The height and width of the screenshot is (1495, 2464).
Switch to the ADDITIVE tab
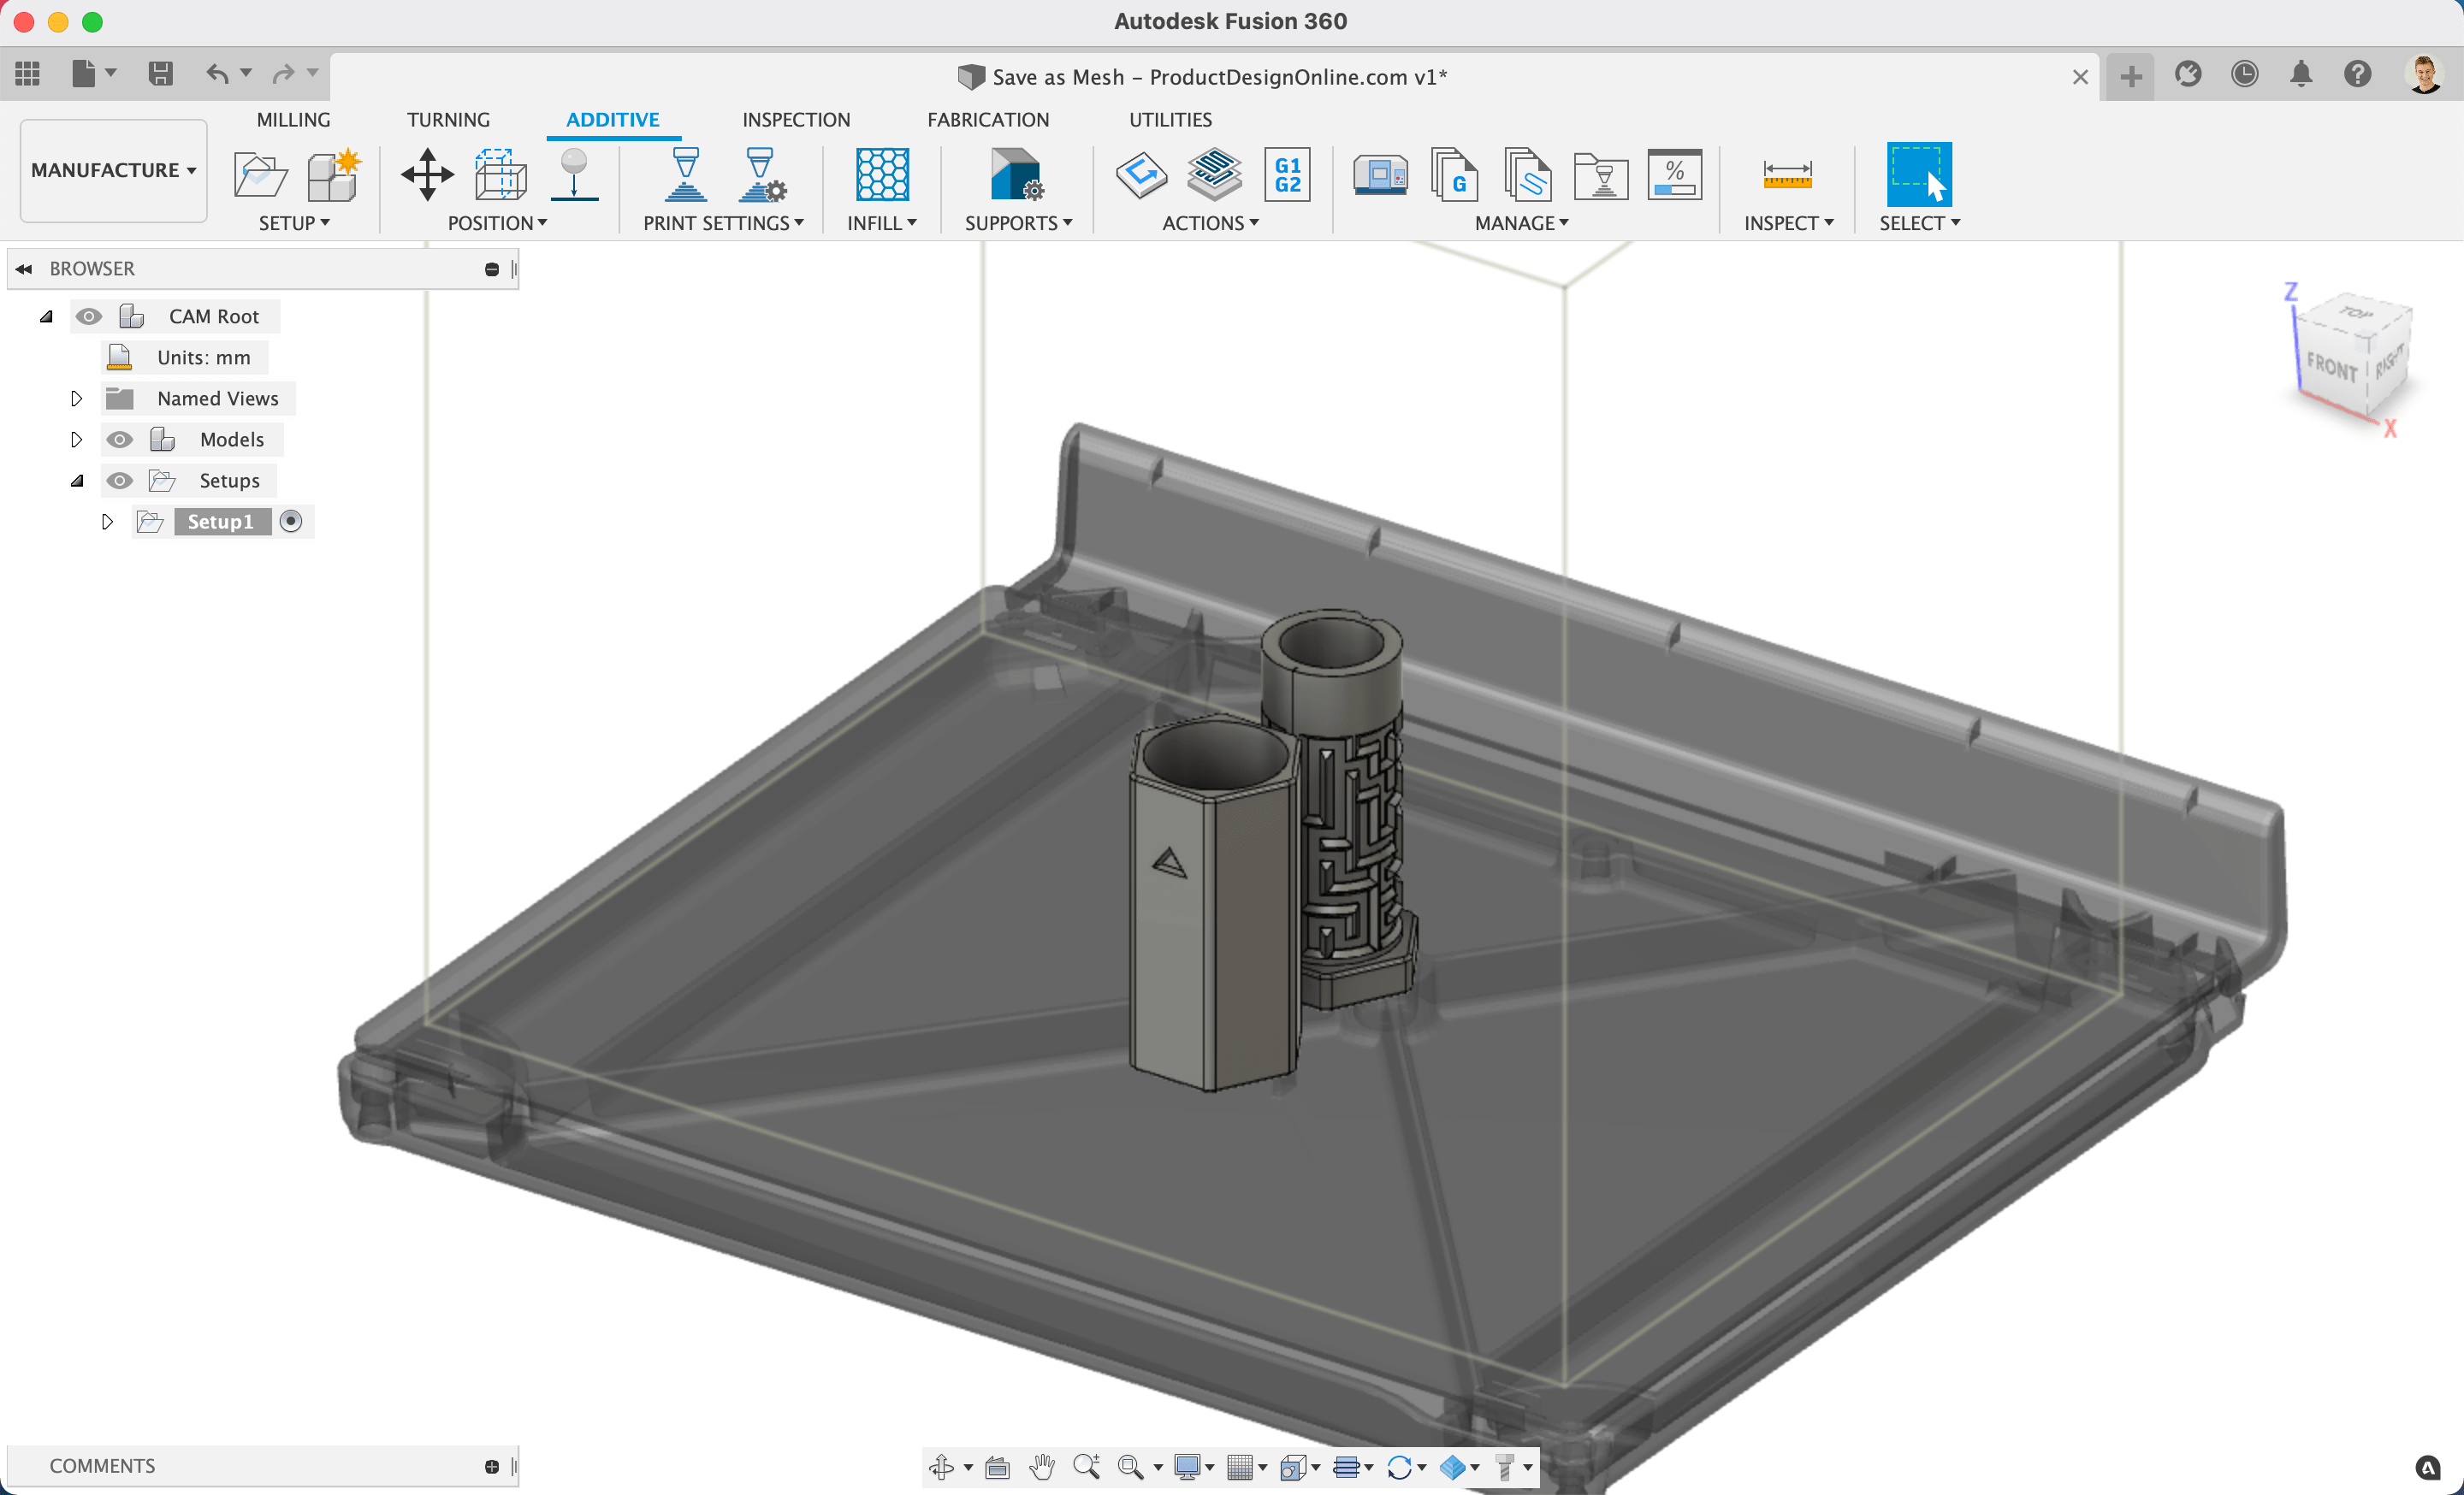coord(613,120)
